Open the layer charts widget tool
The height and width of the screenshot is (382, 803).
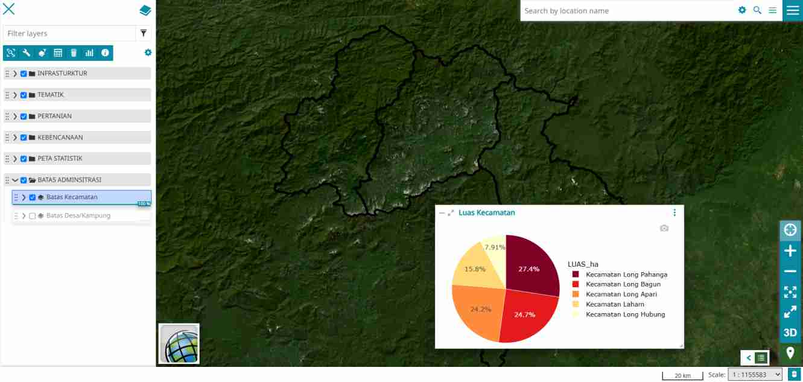pos(89,53)
